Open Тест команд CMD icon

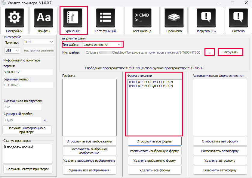[x=142, y=20]
